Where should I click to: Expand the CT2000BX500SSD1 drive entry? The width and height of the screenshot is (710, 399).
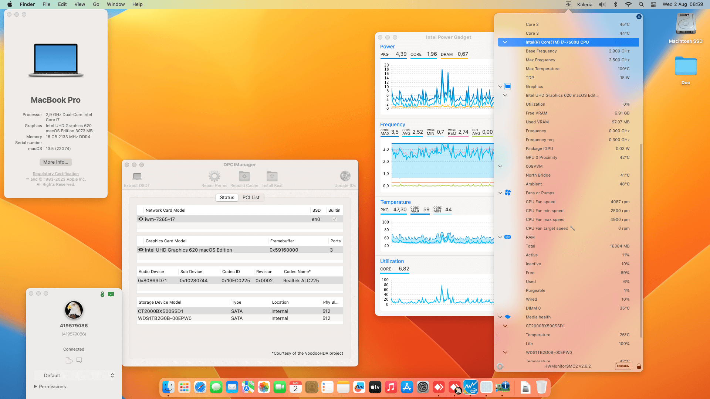click(x=505, y=326)
